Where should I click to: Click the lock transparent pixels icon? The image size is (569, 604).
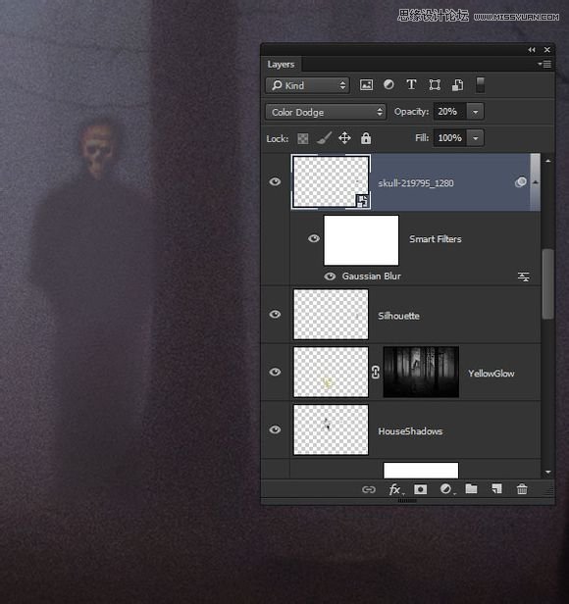pyautogui.click(x=303, y=138)
